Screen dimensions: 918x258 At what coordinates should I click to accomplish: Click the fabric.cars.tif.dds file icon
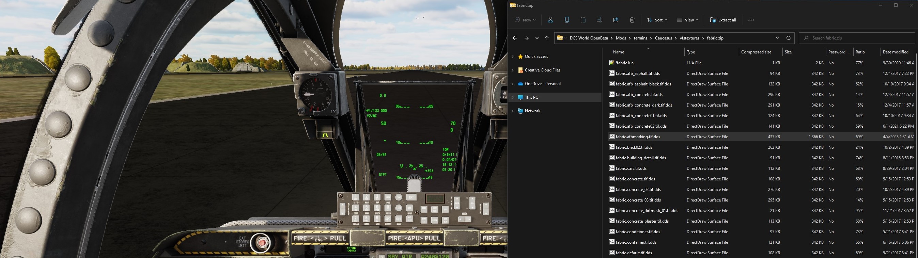(x=611, y=168)
